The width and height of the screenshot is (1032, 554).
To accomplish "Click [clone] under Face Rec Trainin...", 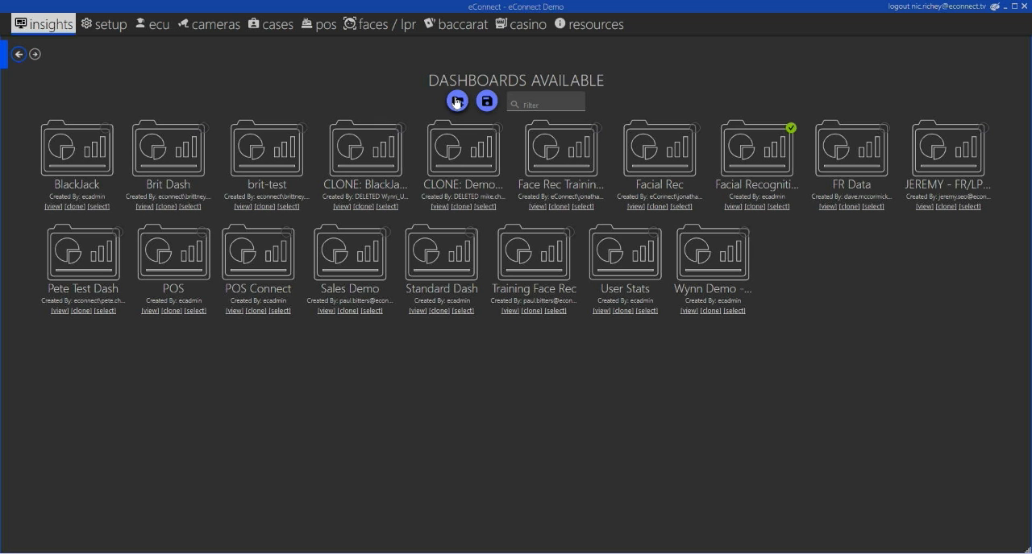I will (x=560, y=207).
